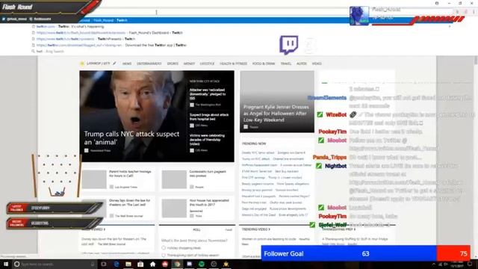The image size is (478, 269).
Task: Open the News section tab
Action: coord(127,64)
